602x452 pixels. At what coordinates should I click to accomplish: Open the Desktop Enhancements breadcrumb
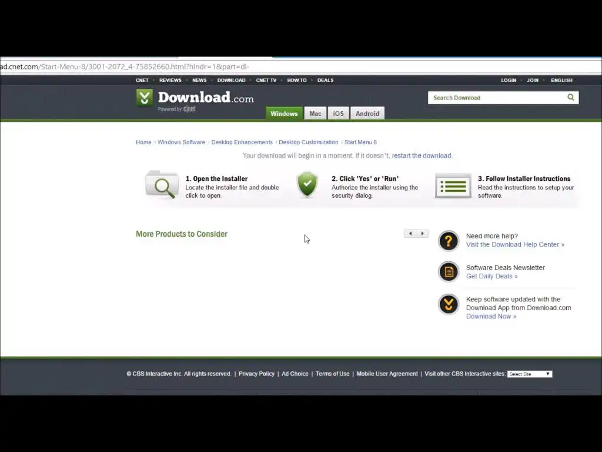[242, 142]
